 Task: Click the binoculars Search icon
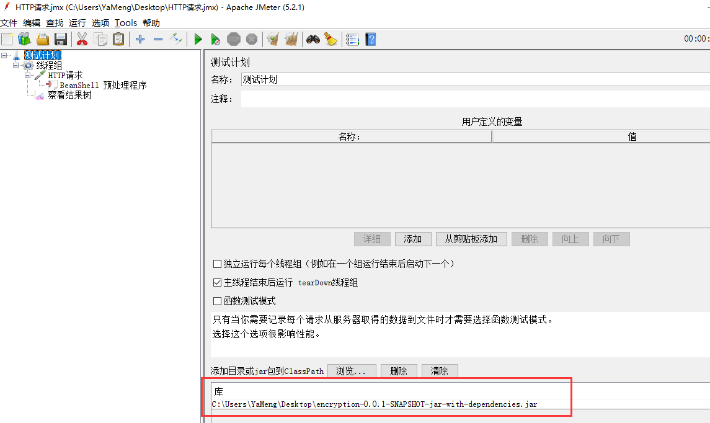click(313, 40)
